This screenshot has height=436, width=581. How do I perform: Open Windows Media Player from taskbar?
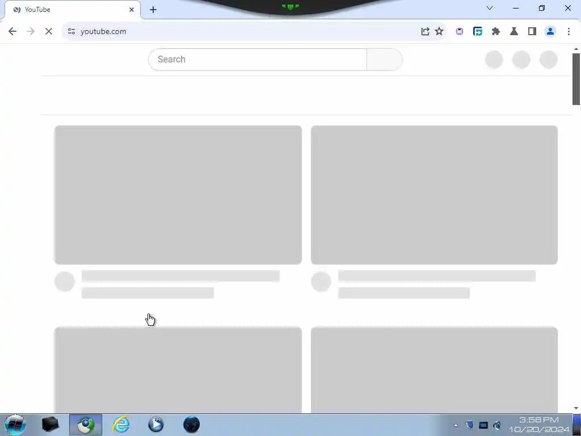tap(156, 425)
